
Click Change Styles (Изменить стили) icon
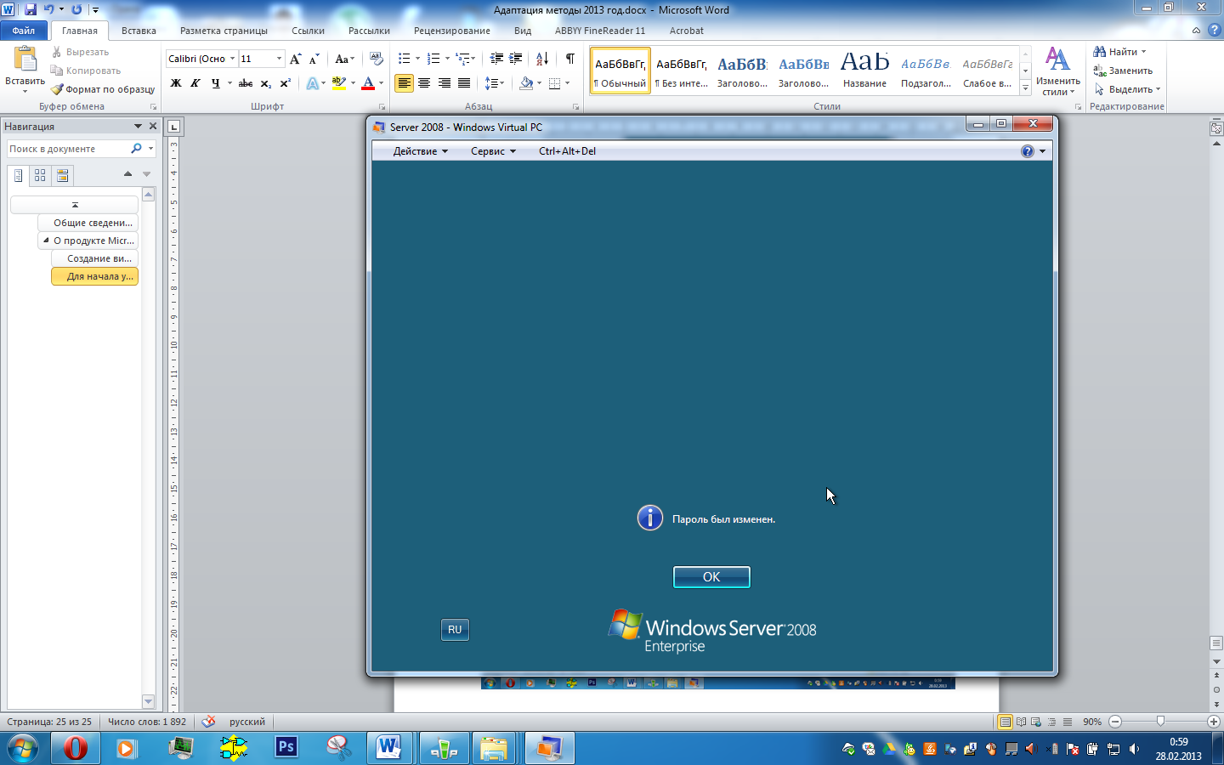(1057, 71)
